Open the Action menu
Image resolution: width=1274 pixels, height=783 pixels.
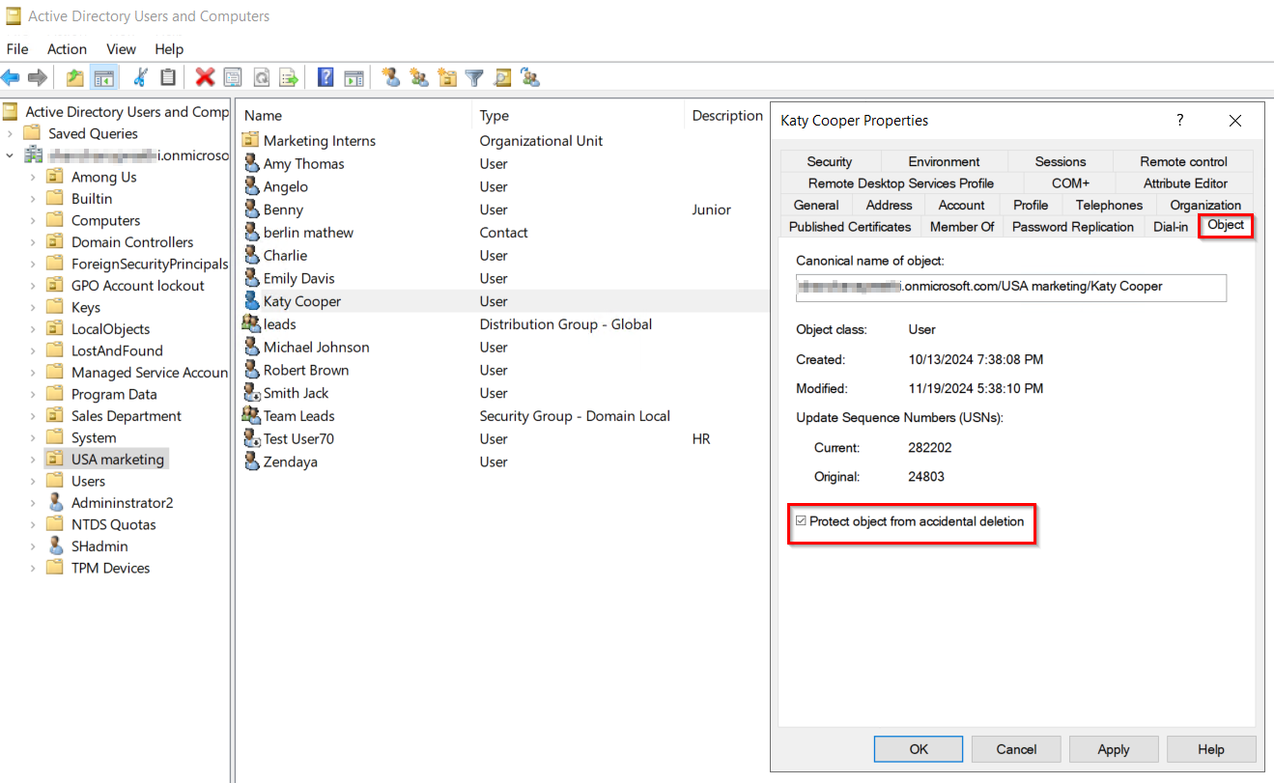click(67, 49)
